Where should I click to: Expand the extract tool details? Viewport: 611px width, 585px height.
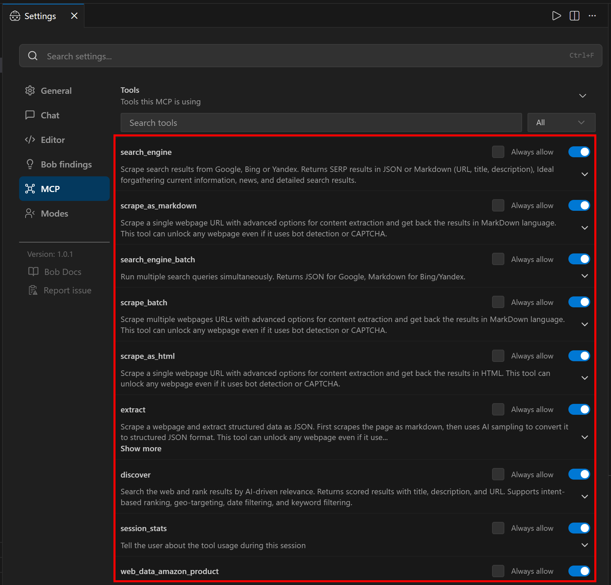pyautogui.click(x=585, y=437)
